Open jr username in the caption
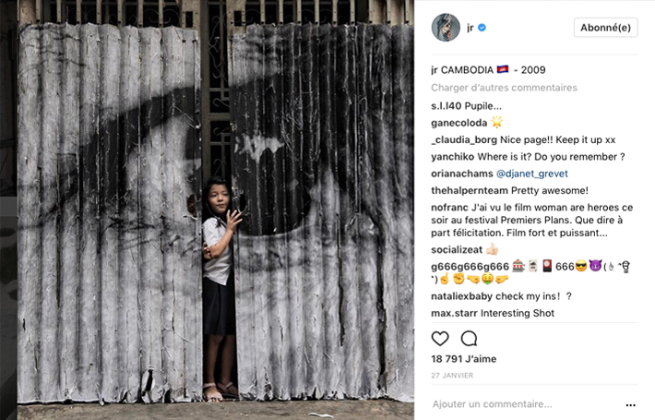Screen dimensions: 655x420 click(435, 70)
